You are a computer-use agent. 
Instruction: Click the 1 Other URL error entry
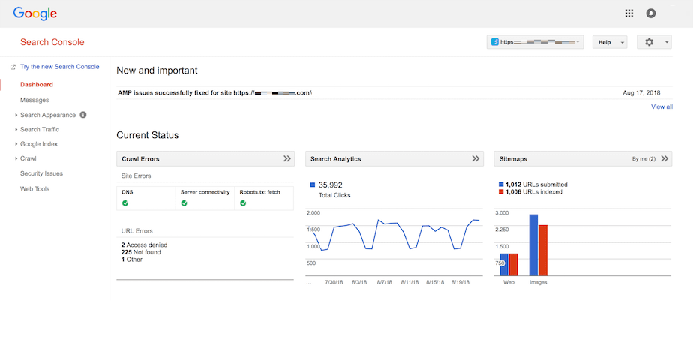coord(132,260)
